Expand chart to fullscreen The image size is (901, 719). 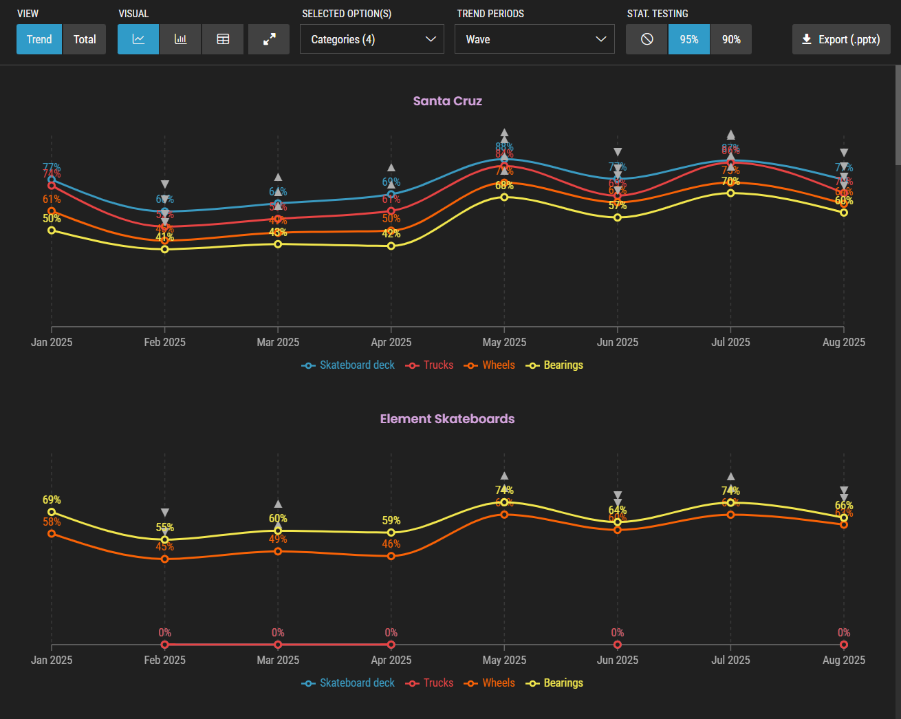269,39
